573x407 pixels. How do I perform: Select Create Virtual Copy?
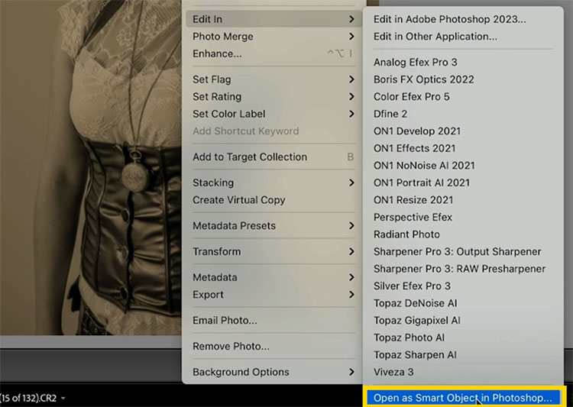pos(274,200)
